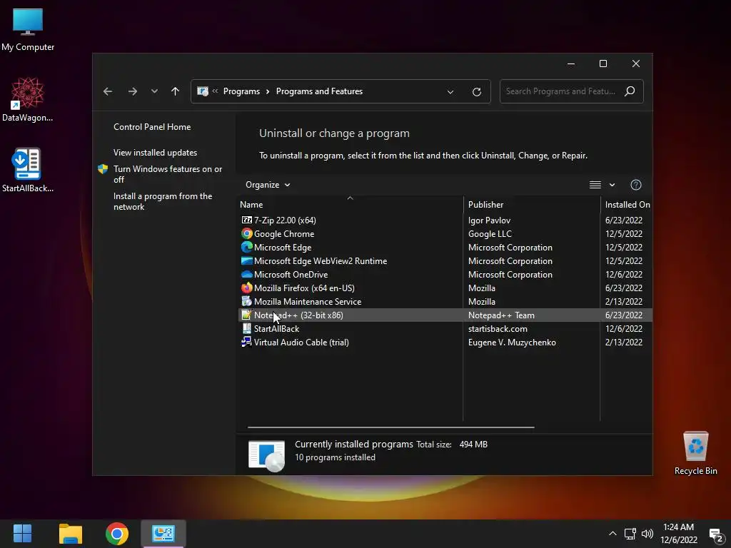Open File Explorer from the taskbar
Viewport: 731px width, 548px height.
click(71, 534)
